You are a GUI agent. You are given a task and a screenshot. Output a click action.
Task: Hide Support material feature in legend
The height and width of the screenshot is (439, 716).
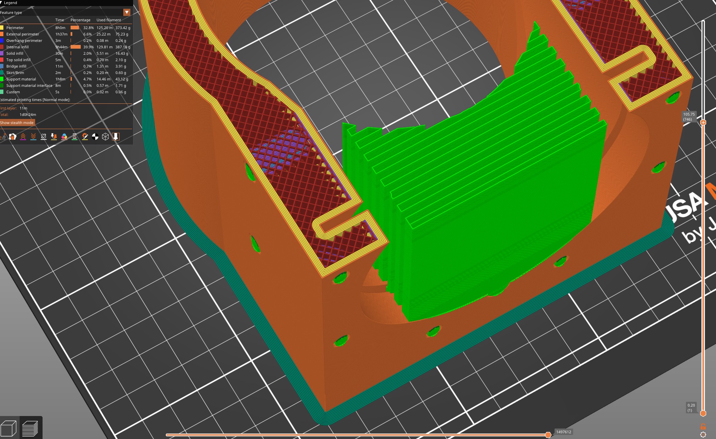[x=65, y=79]
